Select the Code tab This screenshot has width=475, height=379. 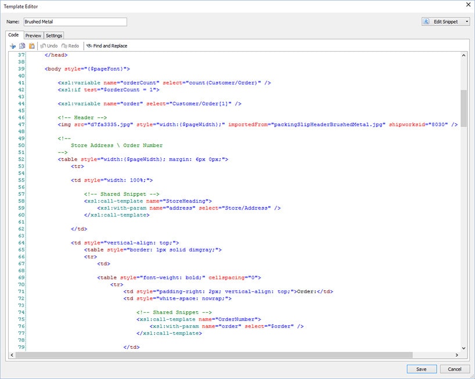pyautogui.click(x=14, y=35)
